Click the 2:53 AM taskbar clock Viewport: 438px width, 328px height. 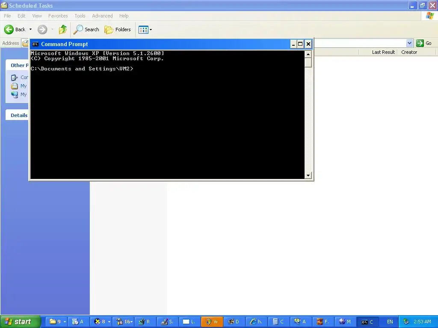tap(422, 322)
